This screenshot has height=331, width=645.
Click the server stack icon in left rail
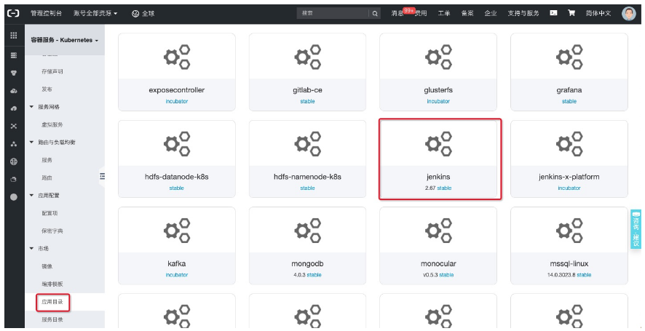tap(14, 55)
